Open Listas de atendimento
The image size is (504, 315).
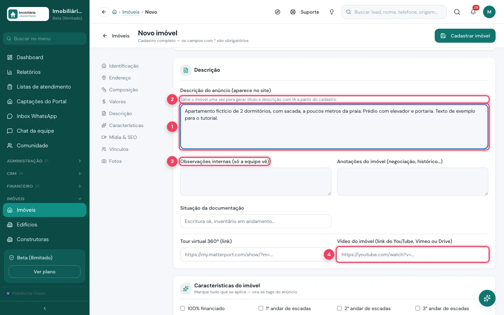[44, 87]
